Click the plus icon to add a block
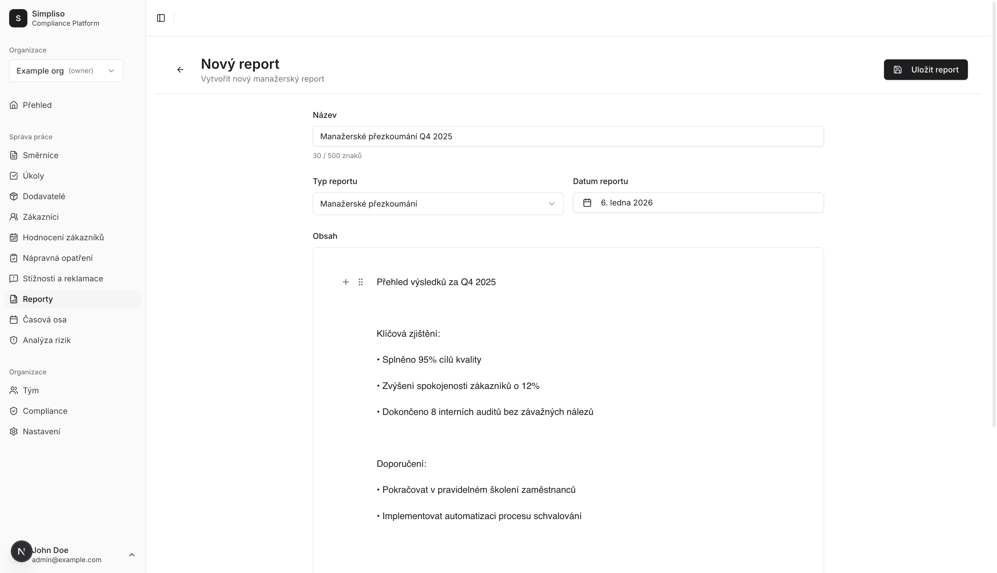The height and width of the screenshot is (573, 997). pyautogui.click(x=346, y=282)
